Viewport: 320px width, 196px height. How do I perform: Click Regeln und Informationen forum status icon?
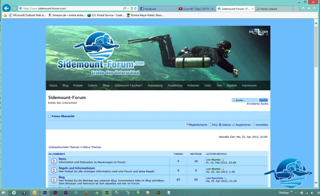54,170
